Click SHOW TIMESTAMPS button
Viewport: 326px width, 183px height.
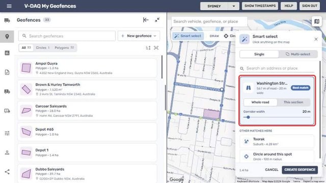[260, 6]
